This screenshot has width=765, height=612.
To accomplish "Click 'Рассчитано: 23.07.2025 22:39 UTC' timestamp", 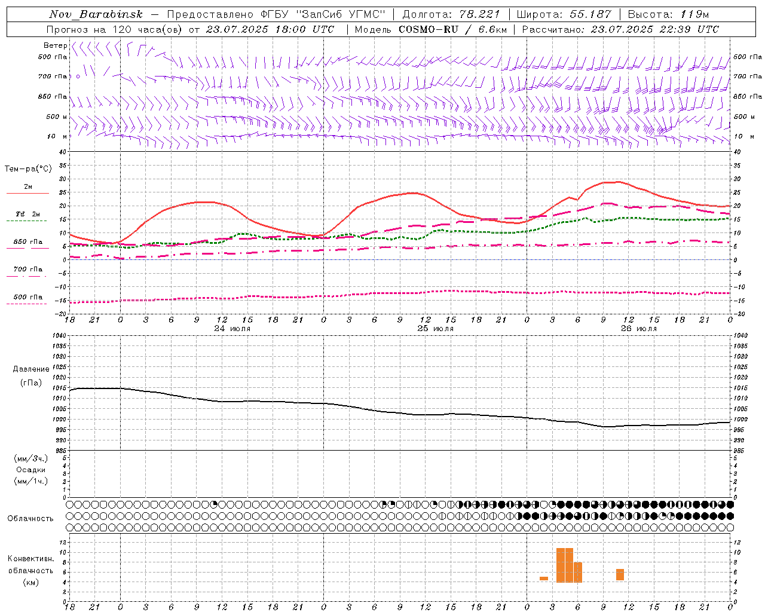I will pos(620,29).
